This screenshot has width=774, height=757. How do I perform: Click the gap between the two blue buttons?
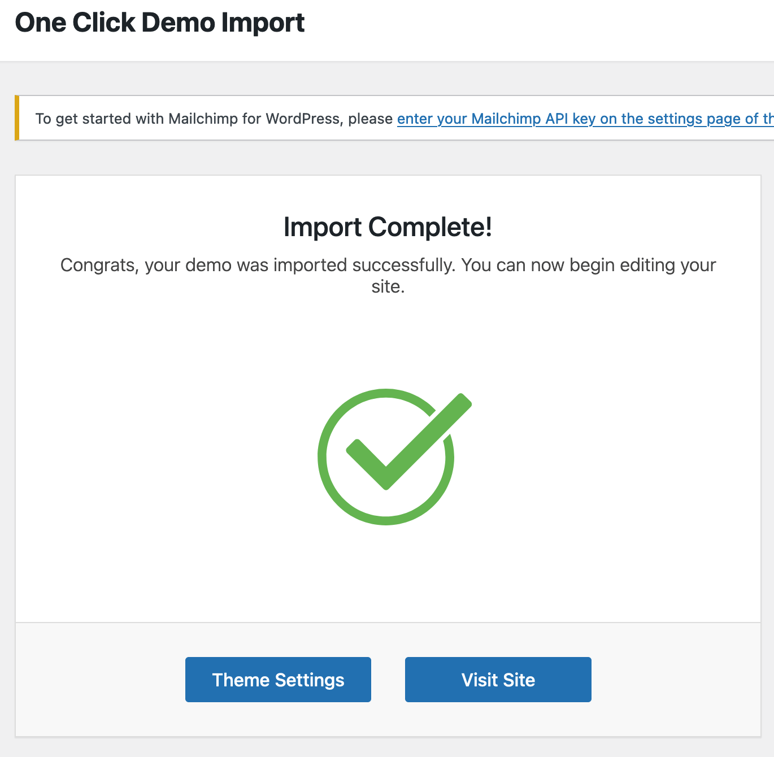[388, 680]
